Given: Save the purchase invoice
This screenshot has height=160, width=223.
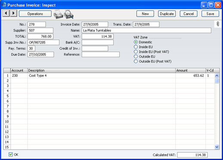Looking at the screenshot, I should (210, 14).
